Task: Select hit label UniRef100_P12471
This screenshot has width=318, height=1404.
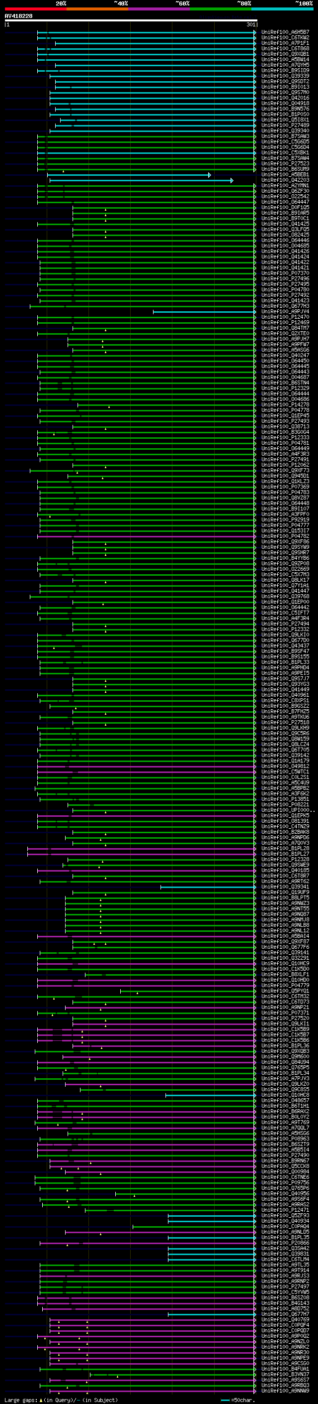Action: coord(285,1210)
